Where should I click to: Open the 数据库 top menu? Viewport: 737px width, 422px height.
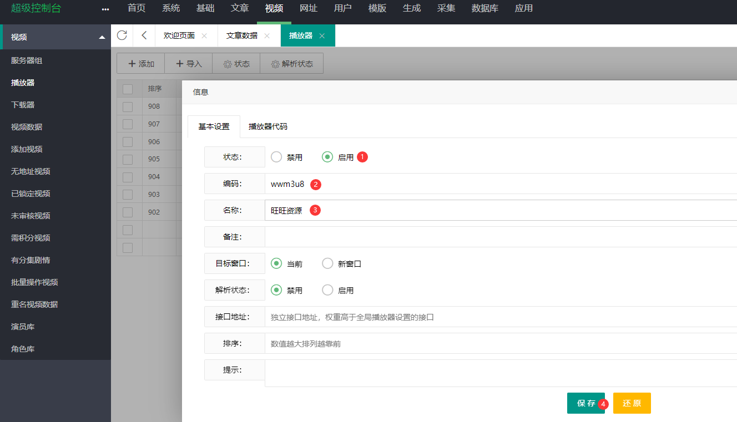click(x=484, y=8)
